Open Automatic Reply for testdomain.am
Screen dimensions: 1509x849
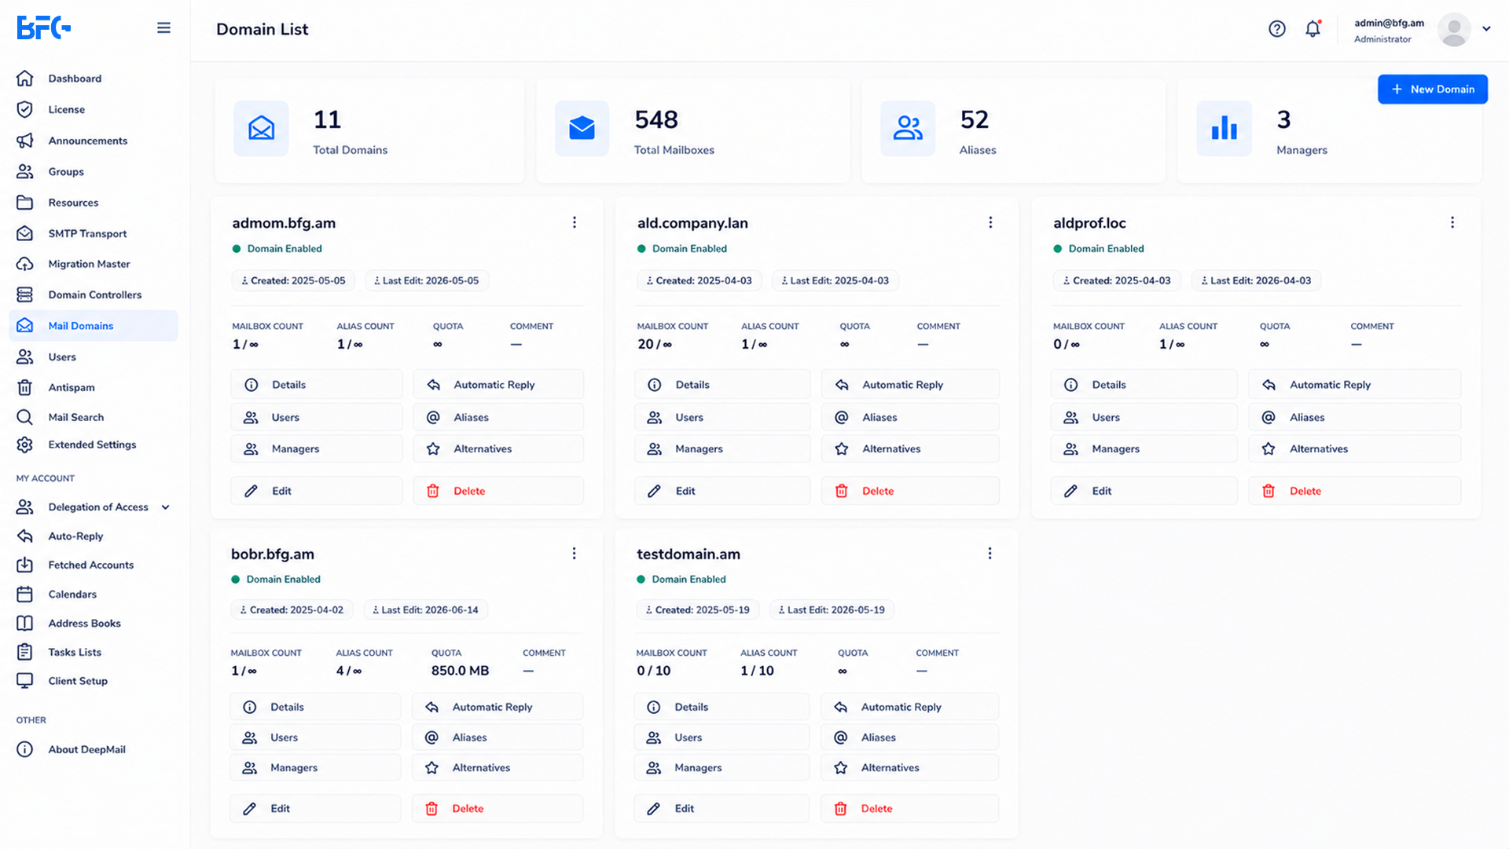click(x=909, y=707)
